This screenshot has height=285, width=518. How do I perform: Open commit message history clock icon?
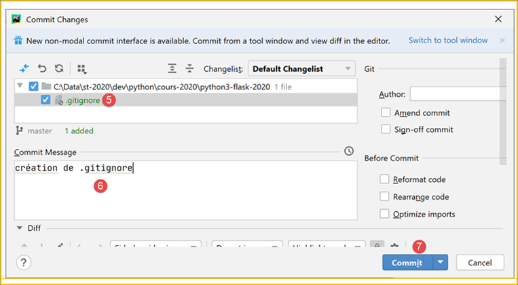(349, 151)
